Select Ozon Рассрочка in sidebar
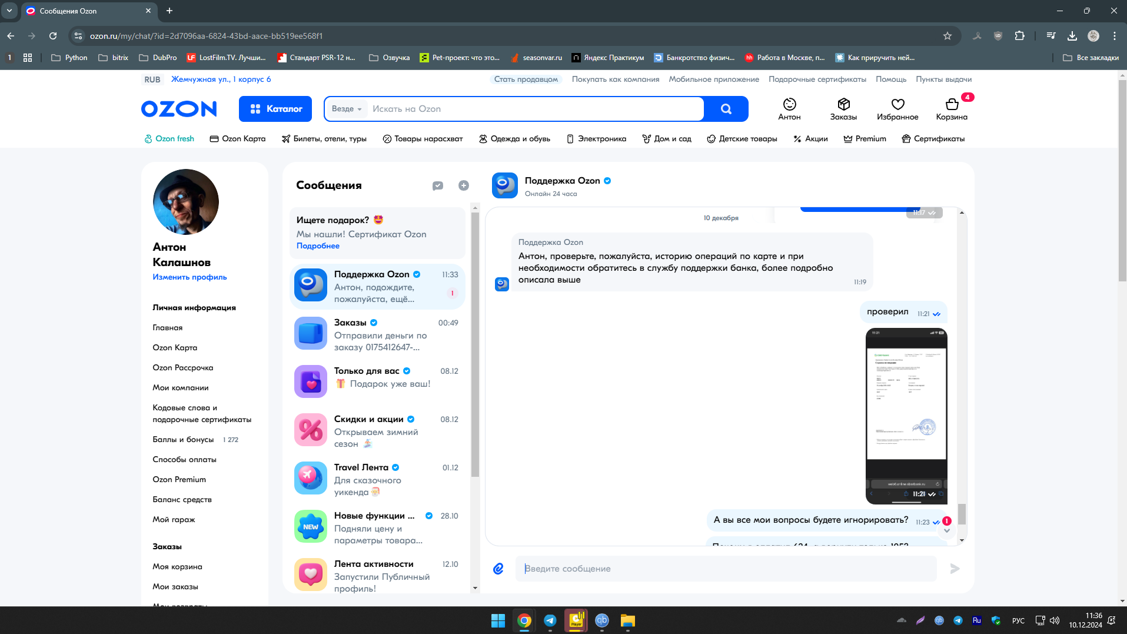Image resolution: width=1127 pixels, height=634 pixels. pyautogui.click(x=183, y=367)
